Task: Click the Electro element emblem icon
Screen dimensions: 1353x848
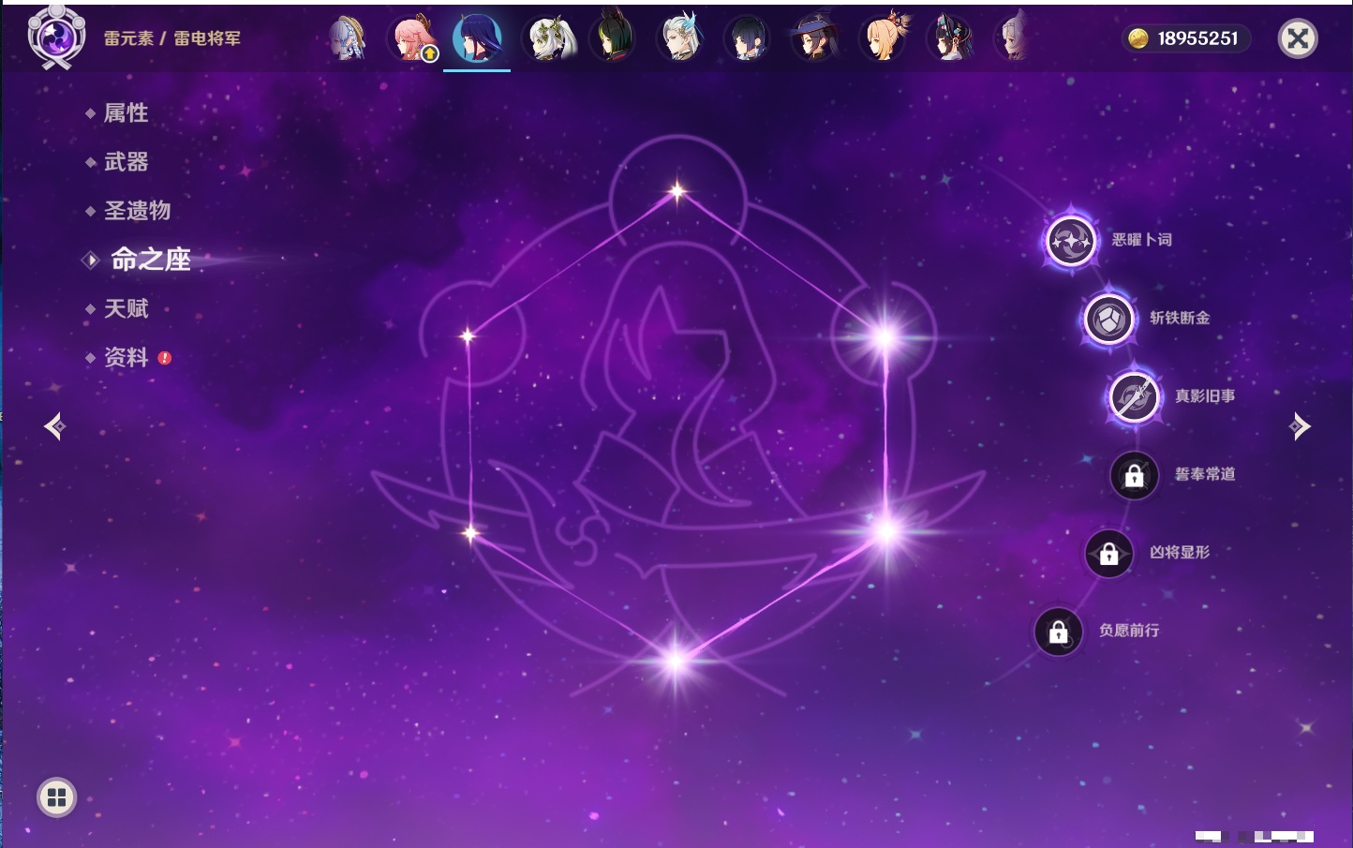Action: tap(56, 37)
